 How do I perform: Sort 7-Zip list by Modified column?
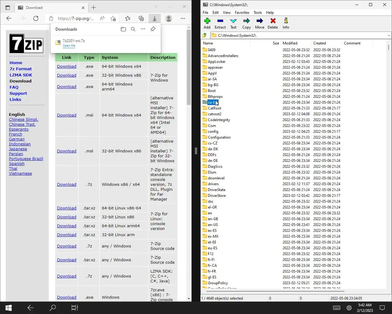point(296,43)
